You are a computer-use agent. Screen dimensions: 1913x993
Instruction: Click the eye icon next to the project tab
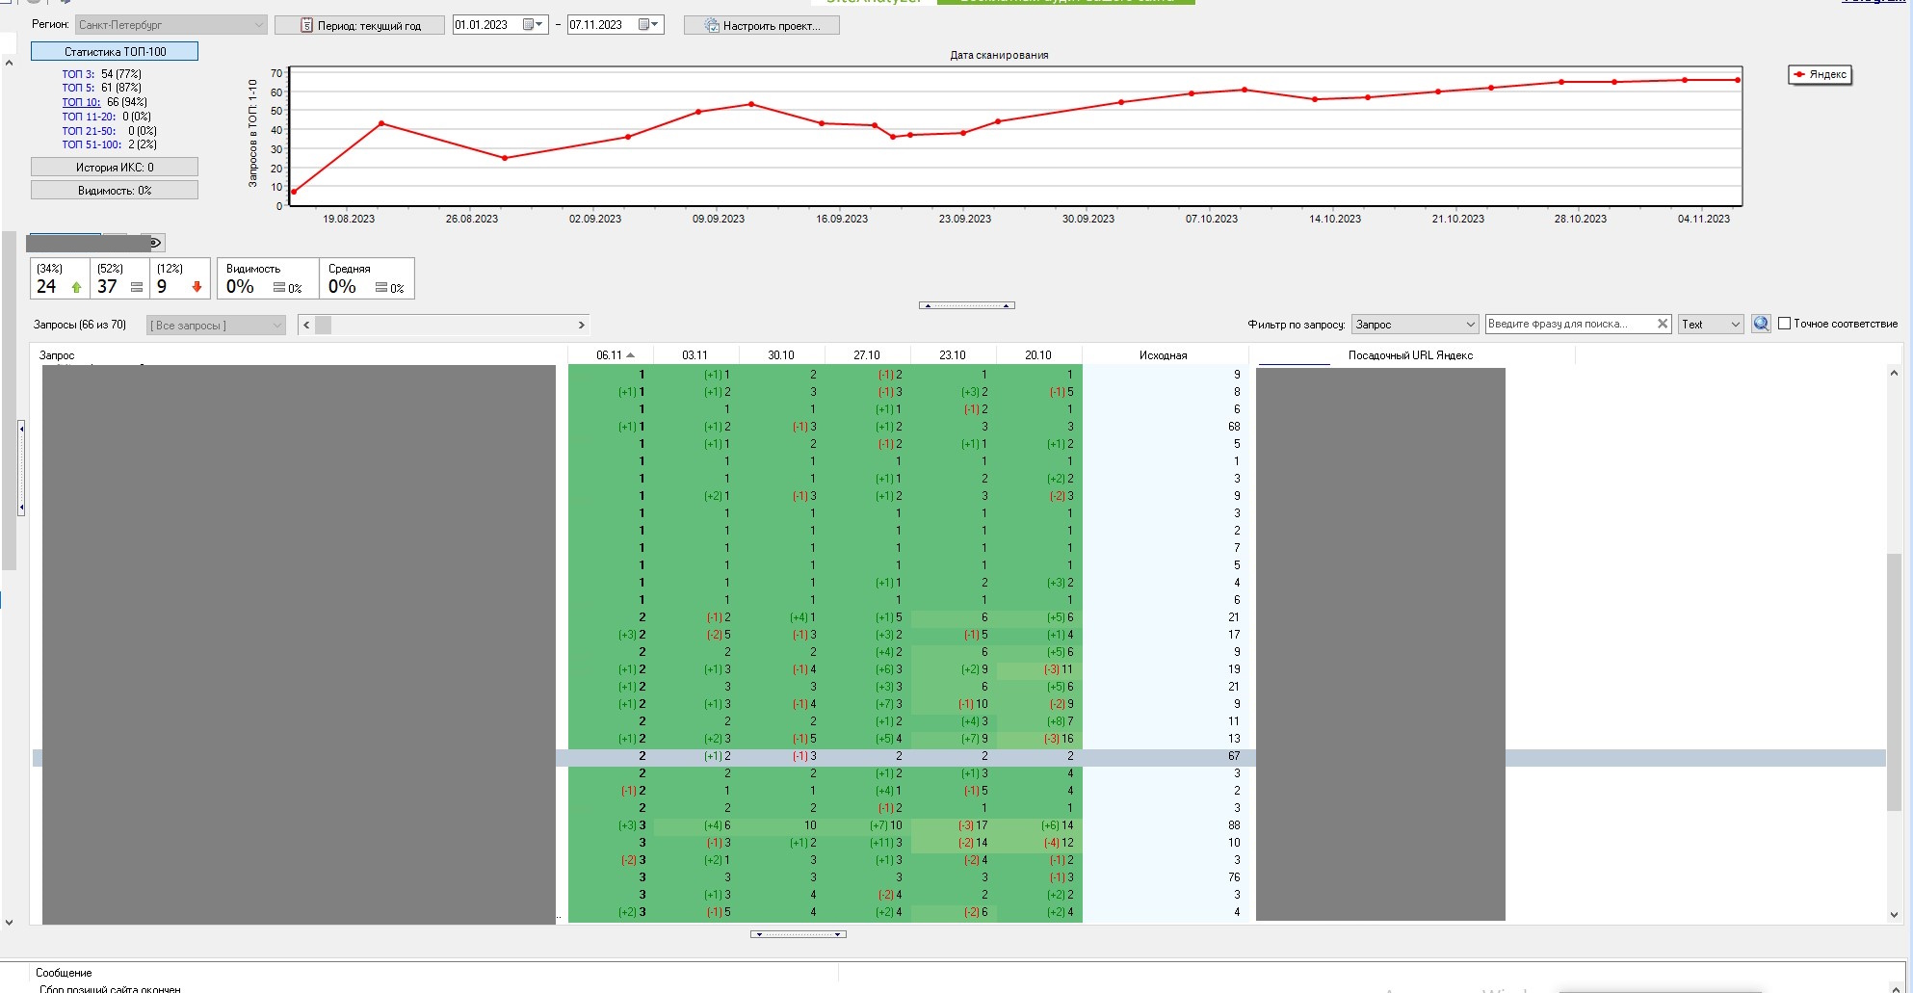(154, 243)
